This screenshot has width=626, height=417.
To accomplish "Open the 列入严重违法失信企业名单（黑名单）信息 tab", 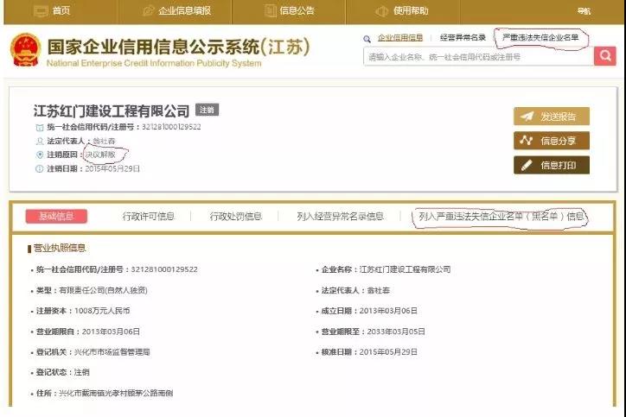I will coord(501,216).
